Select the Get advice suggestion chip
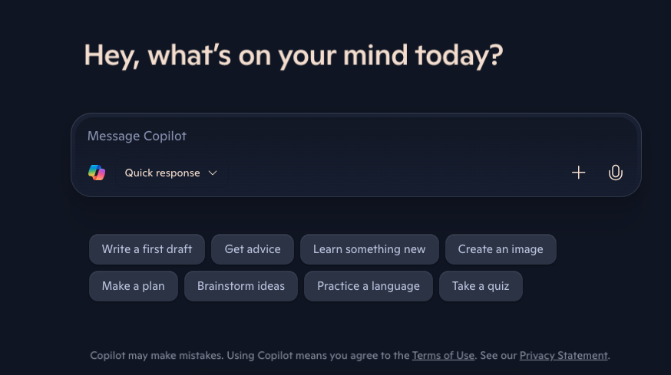671x375 pixels. point(253,249)
